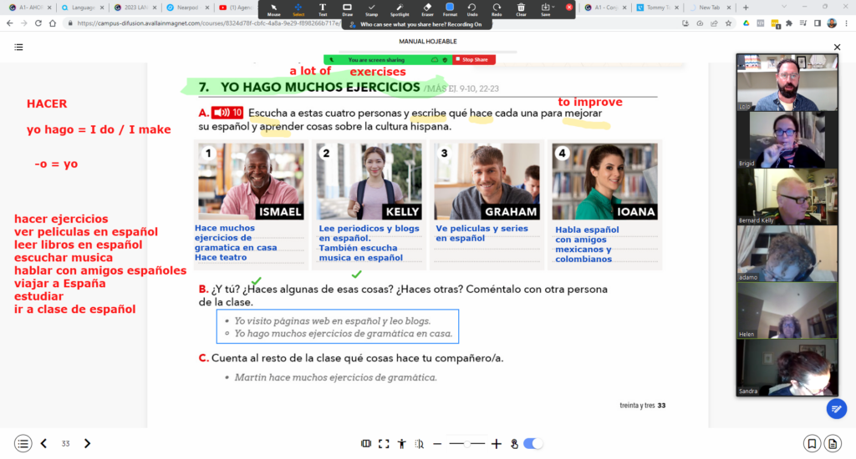This screenshot has height=459, width=856.
Task: Toggle the browser side panel icon
Action: 818,23
